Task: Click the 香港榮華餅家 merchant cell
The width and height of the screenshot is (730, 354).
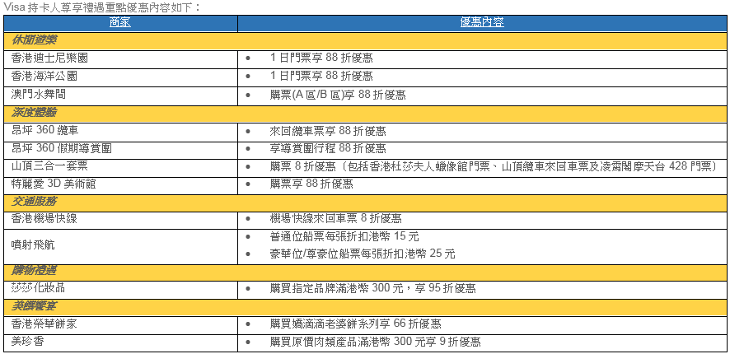Action: point(120,326)
